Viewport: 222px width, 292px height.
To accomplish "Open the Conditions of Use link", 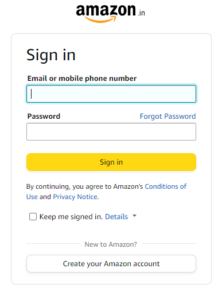I will pyautogui.click(x=166, y=186).
